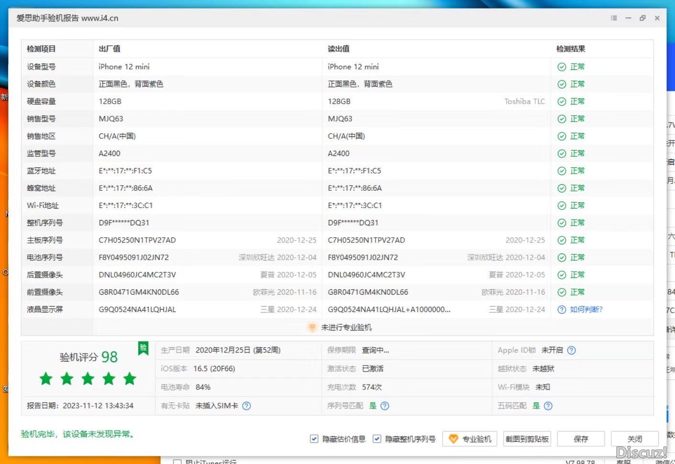
Task: Toggle the 隐藏整机序列号 checkbox
Action: click(x=377, y=439)
